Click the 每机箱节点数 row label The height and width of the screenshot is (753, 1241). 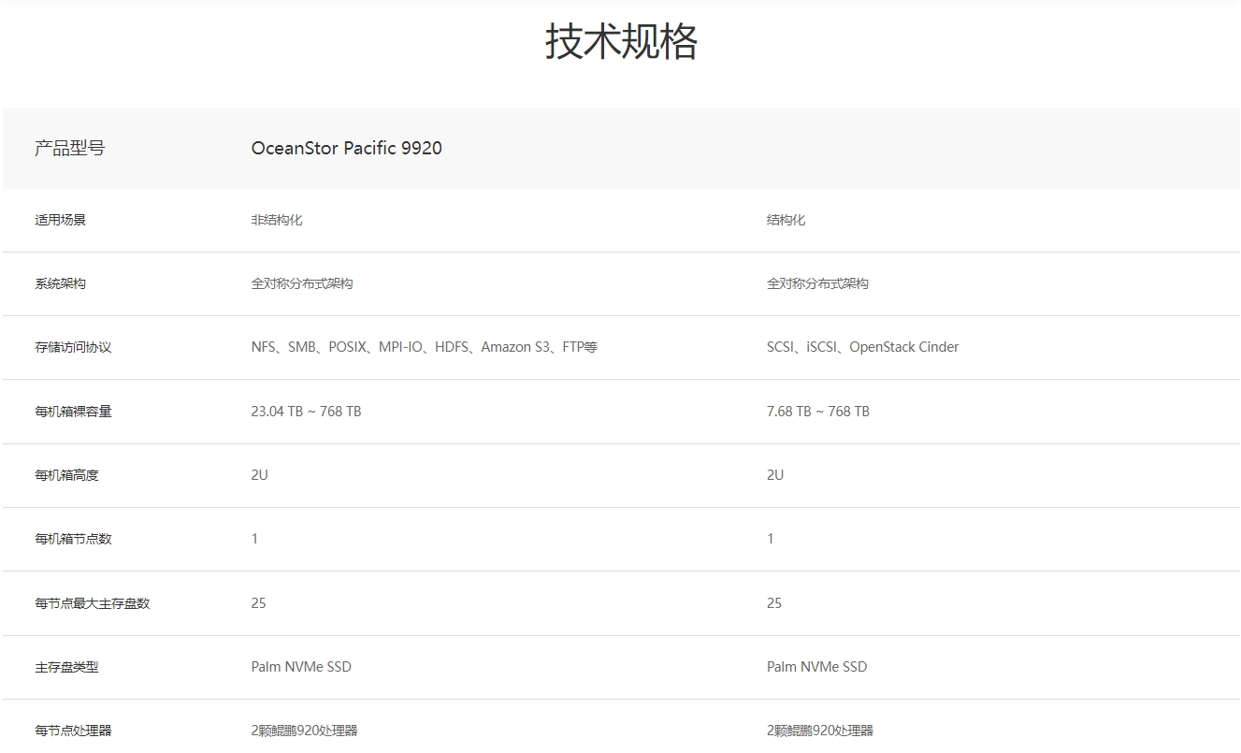tap(73, 539)
